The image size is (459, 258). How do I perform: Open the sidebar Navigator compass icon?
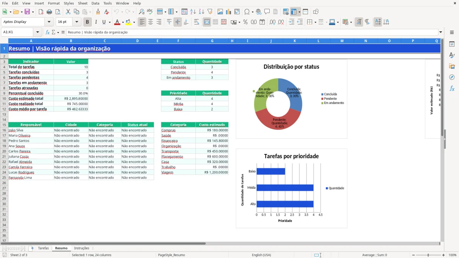[x=452, y=77]
